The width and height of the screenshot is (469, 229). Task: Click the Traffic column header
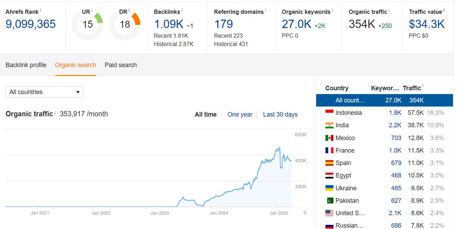[412, 88]
